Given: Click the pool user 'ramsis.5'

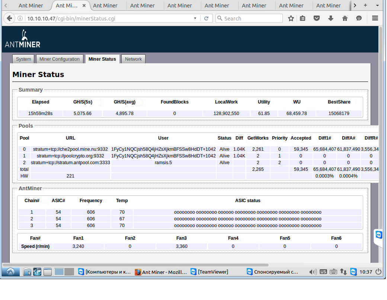Looking at the screenshot, I should click(163, 163).
